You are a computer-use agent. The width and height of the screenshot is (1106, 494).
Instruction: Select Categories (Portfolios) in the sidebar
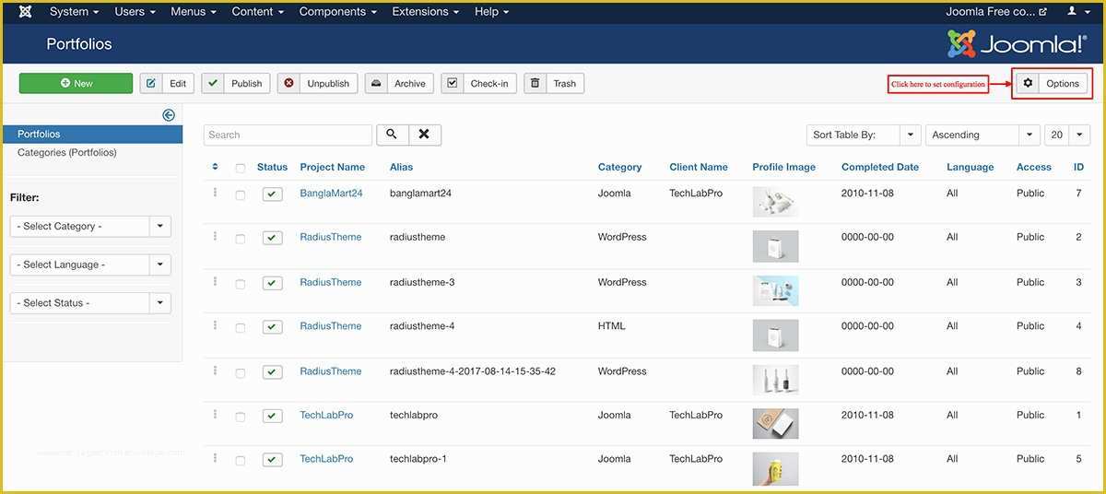(67, 152)
